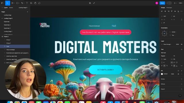
Task: Set text align center
Action: [x=164, y=66]
